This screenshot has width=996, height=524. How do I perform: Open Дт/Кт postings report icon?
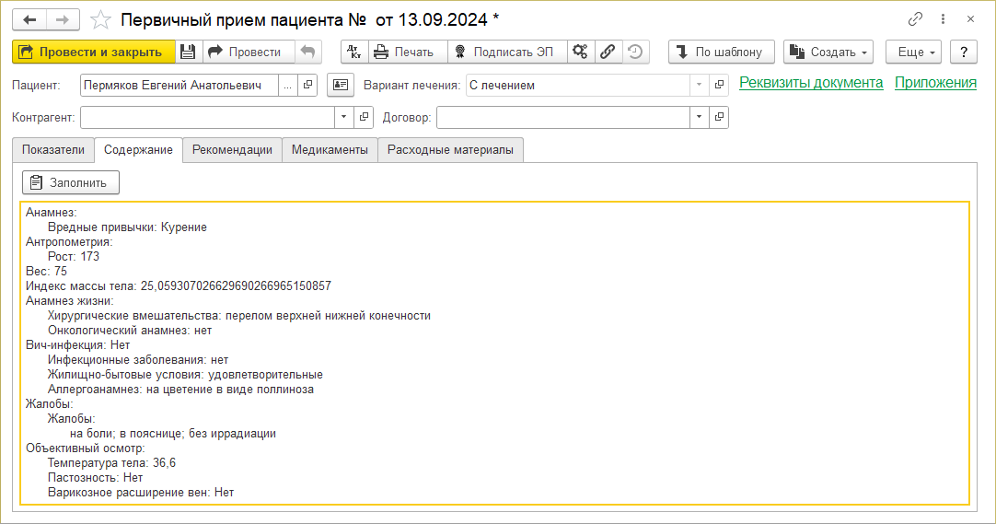354,52
